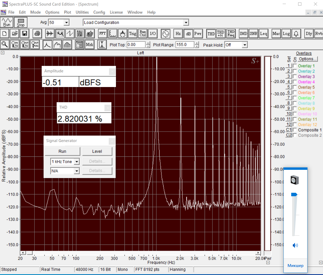This screenshot has width=323, height=275.
Task: Open the Config menu
Action: coord(99,12)
